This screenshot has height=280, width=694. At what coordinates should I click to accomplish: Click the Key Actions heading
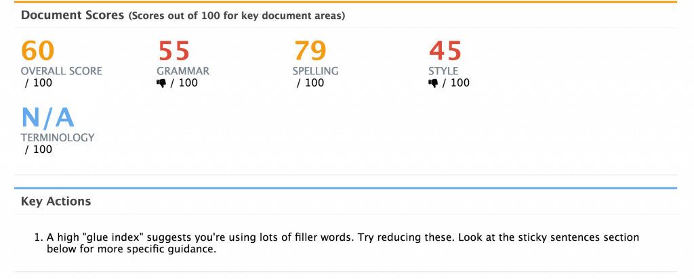[56, 202]
